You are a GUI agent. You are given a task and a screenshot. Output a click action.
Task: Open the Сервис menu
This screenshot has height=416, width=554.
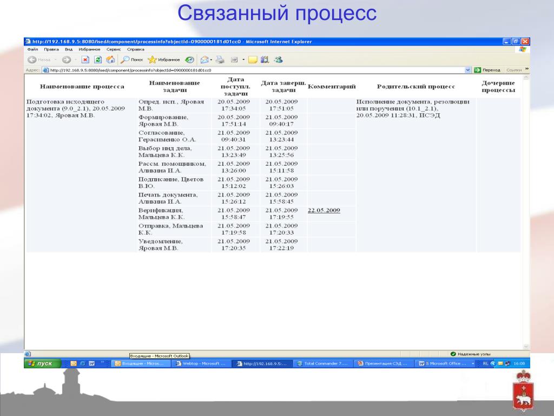114,49
